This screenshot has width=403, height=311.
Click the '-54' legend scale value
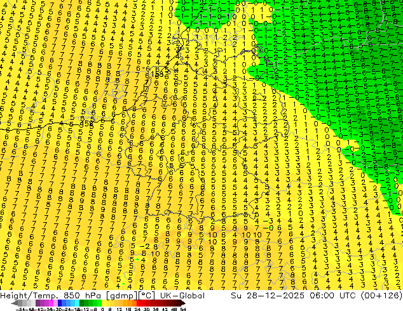coord(20,309)
